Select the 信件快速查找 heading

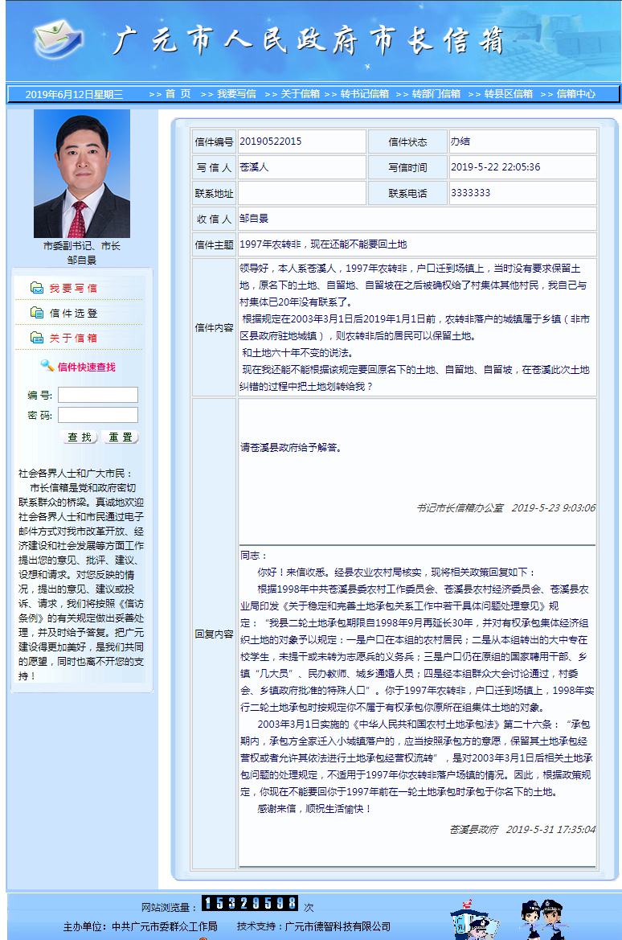click(x=86, y=367)
